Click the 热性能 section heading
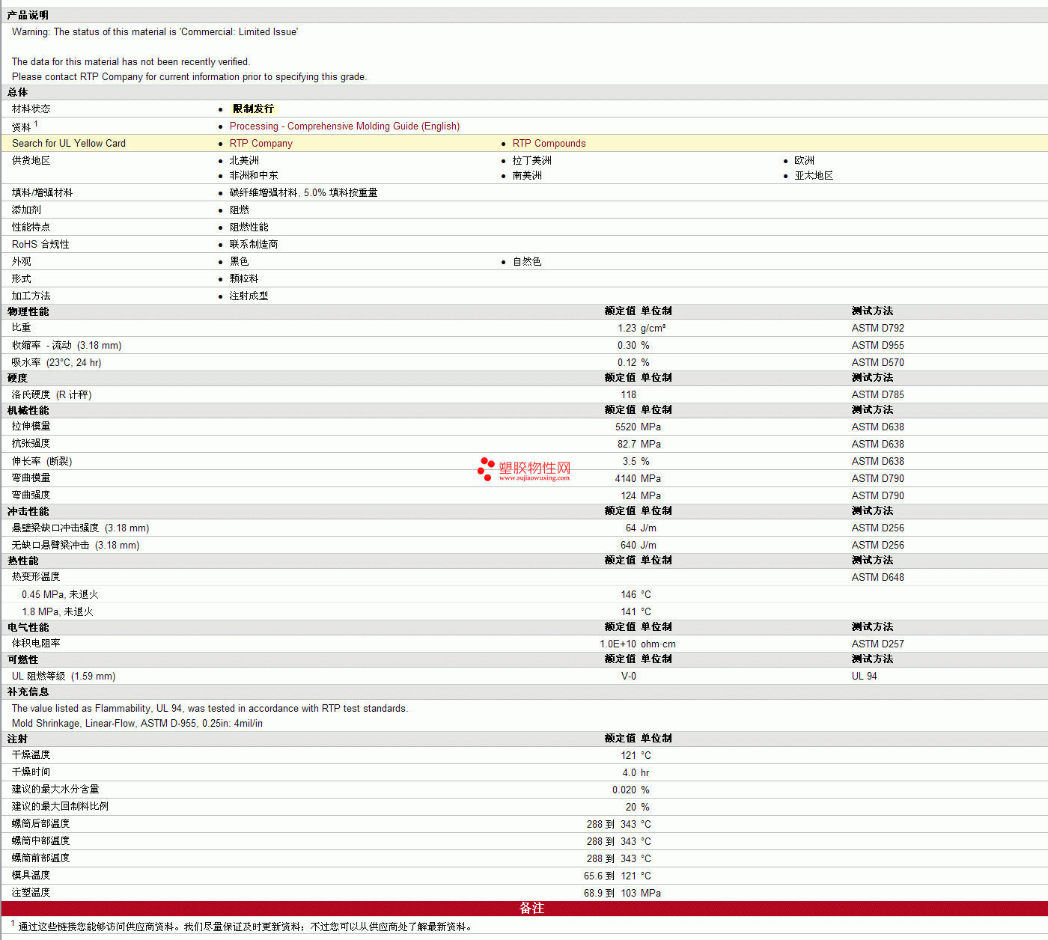Viewport: 1048px width, 940px height. (x=23, y=561)
